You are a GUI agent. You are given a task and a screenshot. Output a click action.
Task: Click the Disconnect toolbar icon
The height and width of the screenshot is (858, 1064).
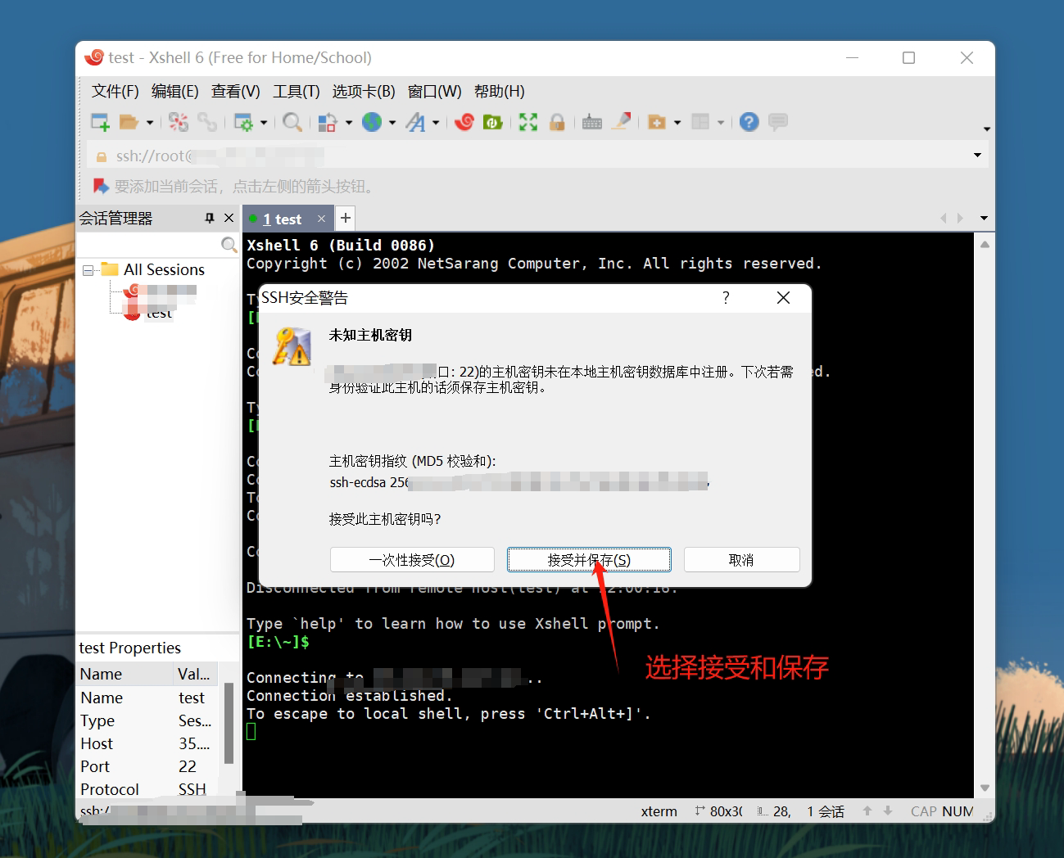pos(179,122)
